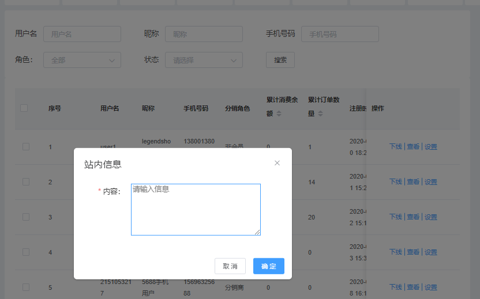Click the 手机号码 input field
Screen dimensions: 480x299
(x=340, y=34)
